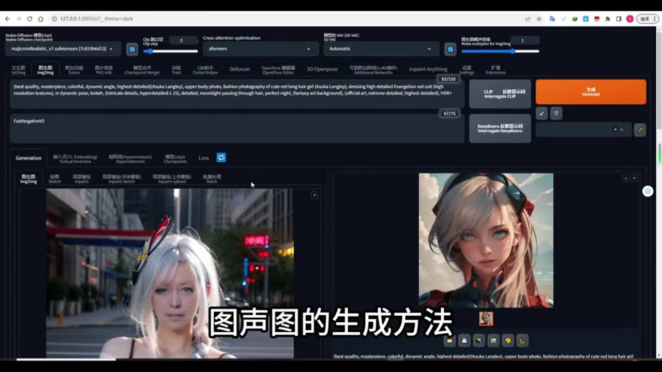Select the Inpaint sub-tab
Image resolution: width=662 pixels, height=372 pixels.
pyautogui.click(x=82, y=179)
